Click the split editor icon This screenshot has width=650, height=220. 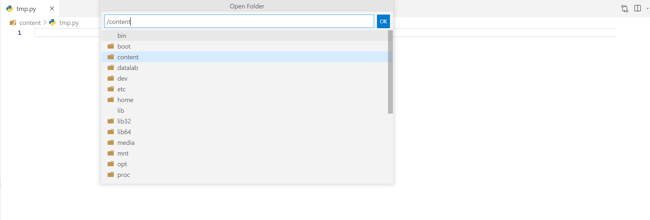click(637, 8)
